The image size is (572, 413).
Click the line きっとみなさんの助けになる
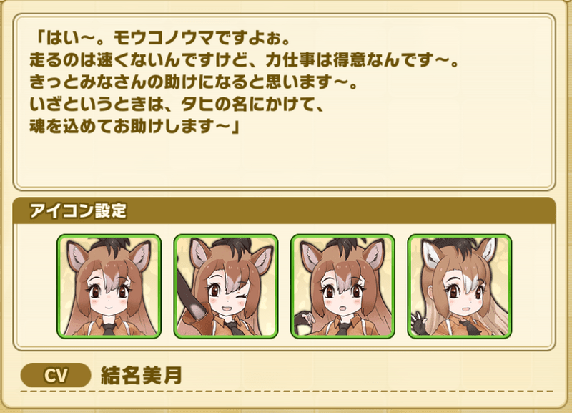(x=193, y=82)
